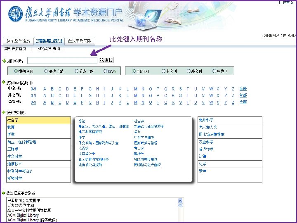The image size is (297, 223).
Task: Open the 环境科学 category
Action: click(x=15, y=178)
